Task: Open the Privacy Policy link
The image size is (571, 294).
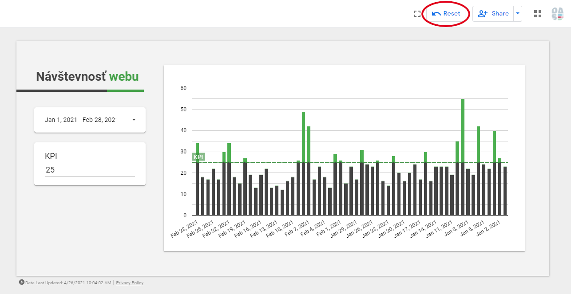Action: tap(130, 283)
